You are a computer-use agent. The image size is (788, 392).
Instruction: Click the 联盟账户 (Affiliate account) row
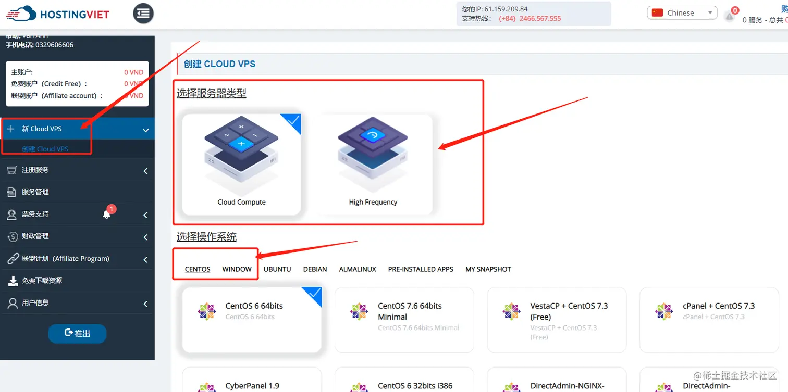click(x=77, y=96)
